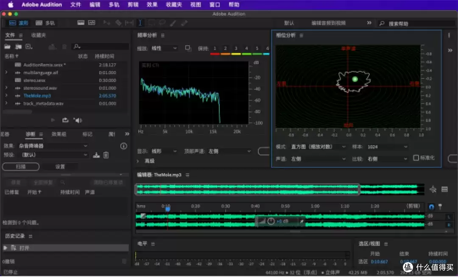Expand the TheMole.mp3 file row

[6, 95]
